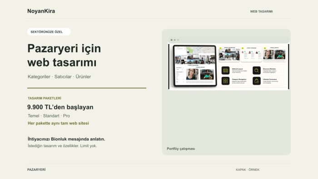Image resolution: width=318 pixels, height=179 pixels.
Task: Click the "TASARIM PAKETLERİ" label
Action: [45, 98]
